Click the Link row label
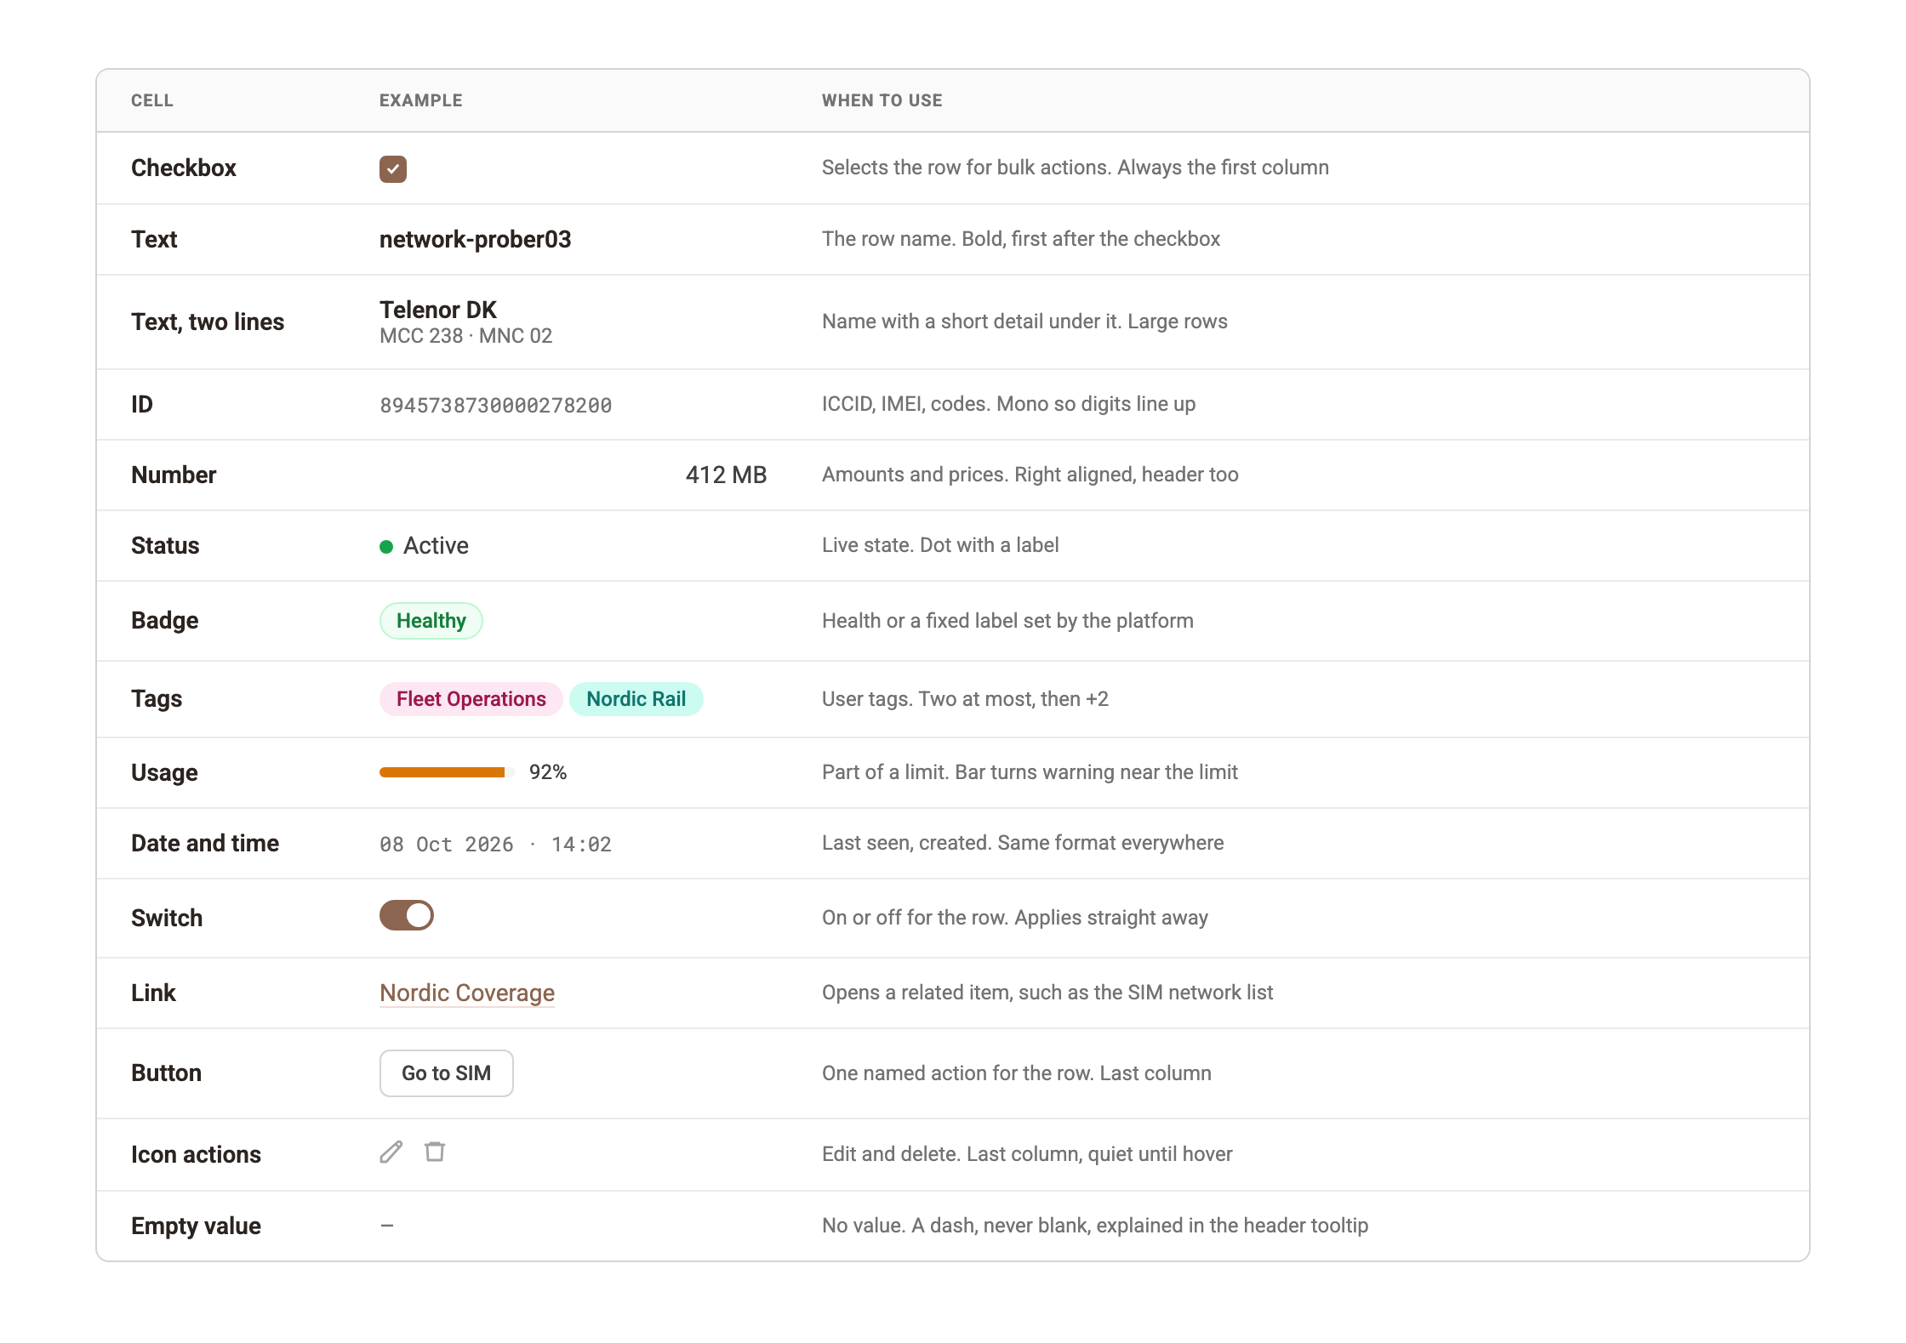Image resolution: width=1906 pixels, height=1343 pixels. [x=153, y=993]
